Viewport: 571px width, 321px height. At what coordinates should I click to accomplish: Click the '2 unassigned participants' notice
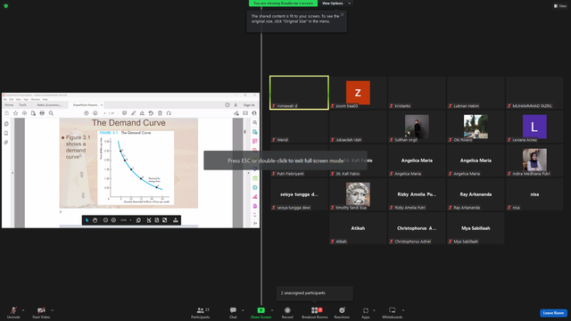[315, 293]
